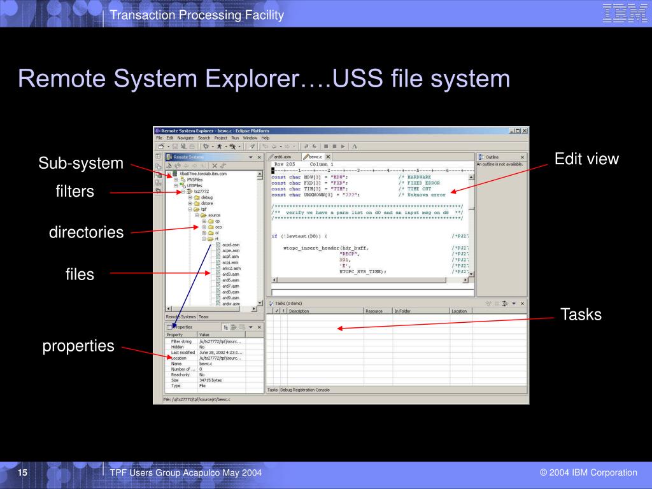
Task: Click the editor command input field
Action: (x=372, y=292)
